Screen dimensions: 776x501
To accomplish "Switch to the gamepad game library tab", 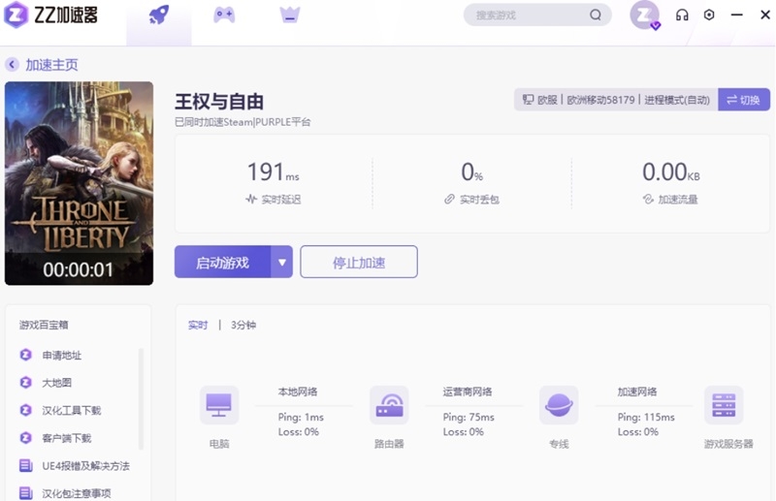I will point(224,16).
